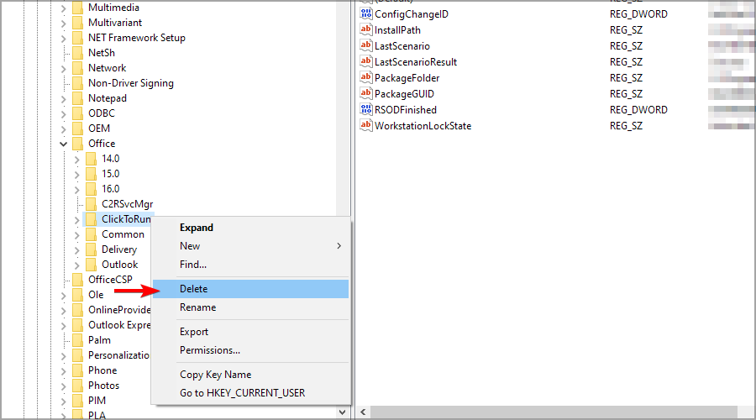Expand the ClickToRun subkey arrow
The width and height of the screenshot is (756, 420).
point(76,220)
